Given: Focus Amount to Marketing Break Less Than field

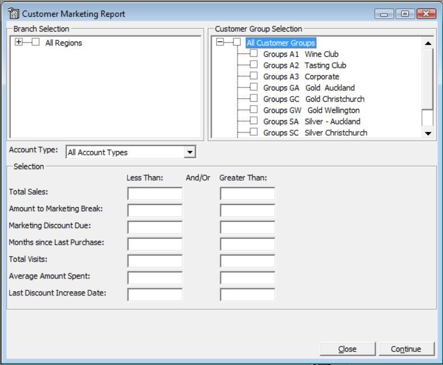Looking at the screenshot, I should point(155,211).
